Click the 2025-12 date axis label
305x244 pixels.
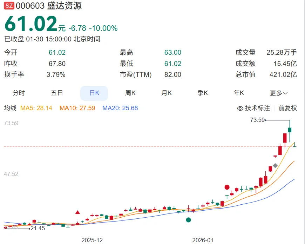pyautogui.click(x=92, y=240)
